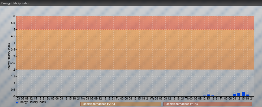The width and height of the screenshot is (262, 107).
Task: Click the y-axis value 0.5
Action: [13, 90]
